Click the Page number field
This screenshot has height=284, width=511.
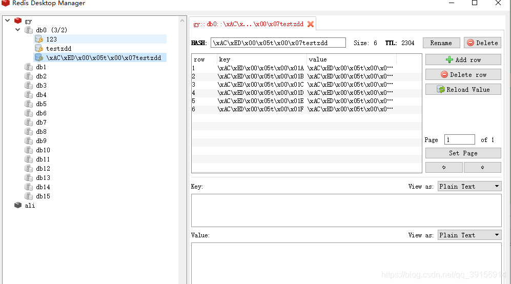click(x=460, y=139)
